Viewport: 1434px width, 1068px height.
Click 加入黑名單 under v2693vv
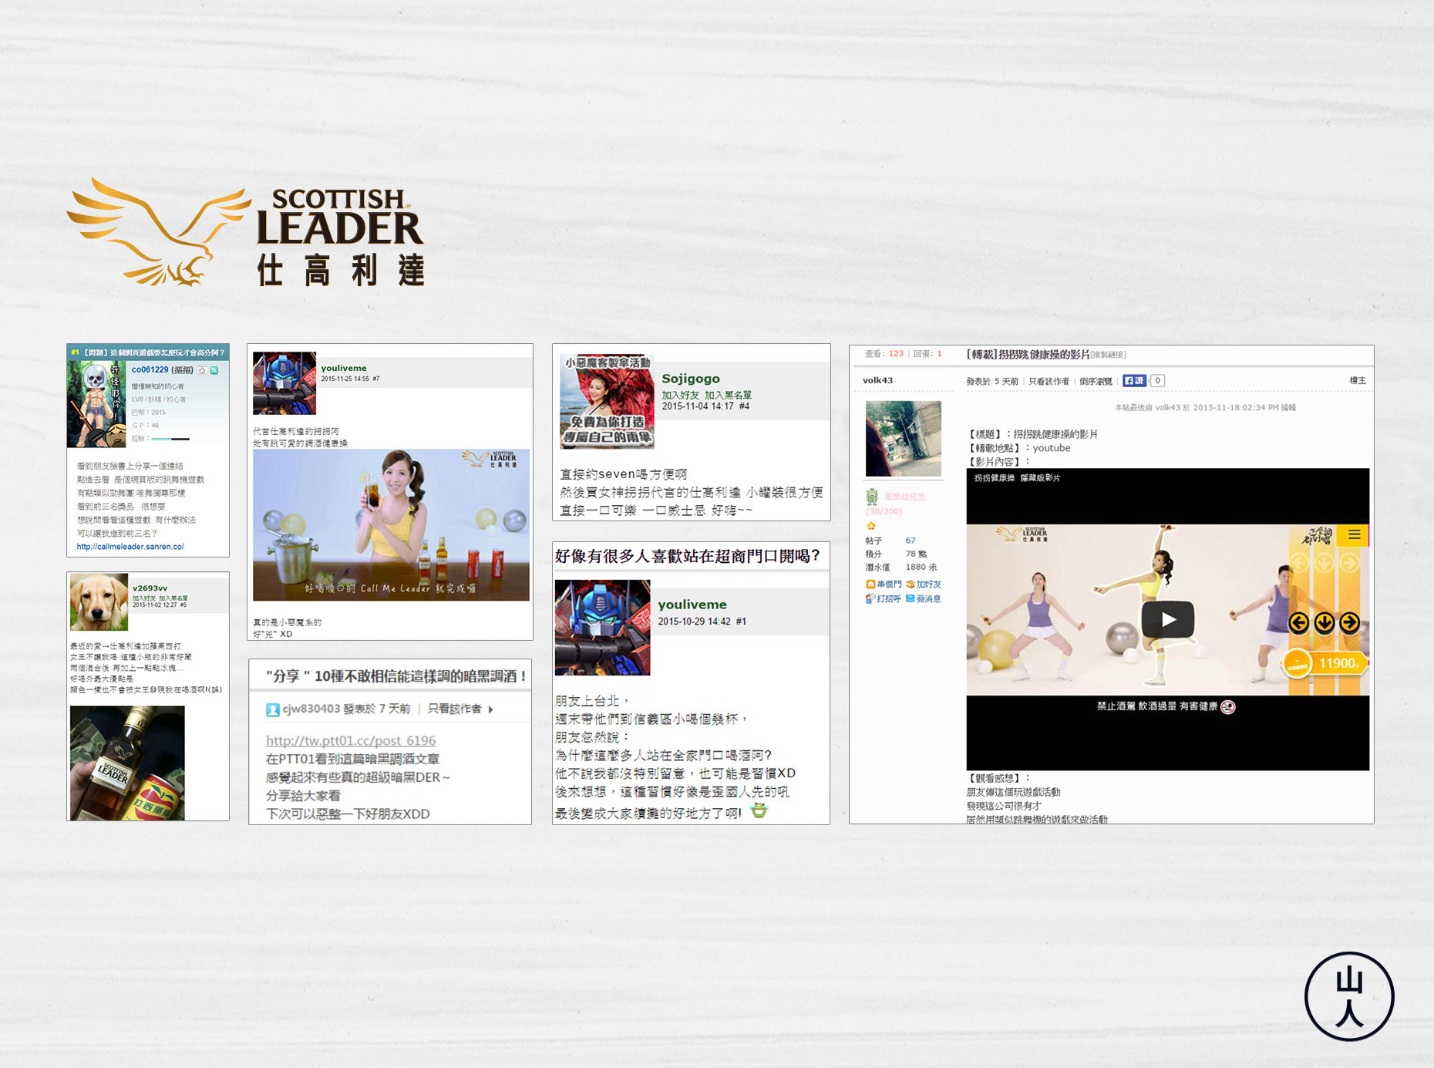173,598
